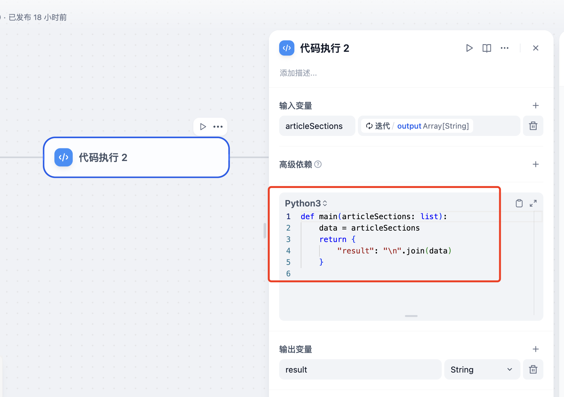Open the String type dropdown

[481, 369]
